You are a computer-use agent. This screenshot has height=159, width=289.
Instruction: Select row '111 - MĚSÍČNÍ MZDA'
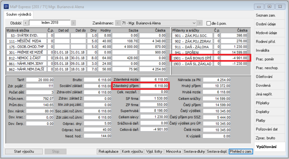coord(86,41)
